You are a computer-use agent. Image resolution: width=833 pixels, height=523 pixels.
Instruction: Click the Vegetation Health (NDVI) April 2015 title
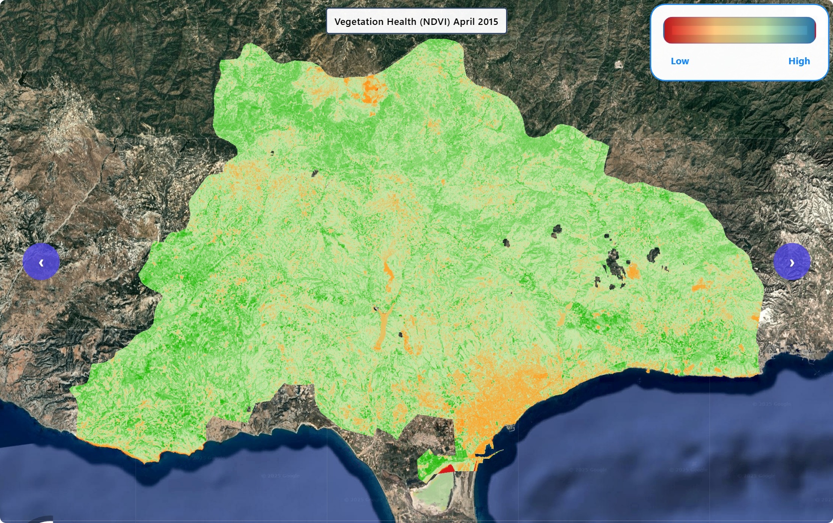(x=416, y=21)
